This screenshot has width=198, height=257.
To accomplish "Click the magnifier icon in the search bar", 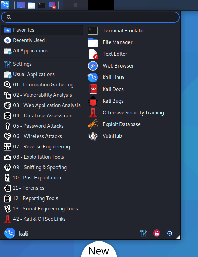I will point(9,17).
